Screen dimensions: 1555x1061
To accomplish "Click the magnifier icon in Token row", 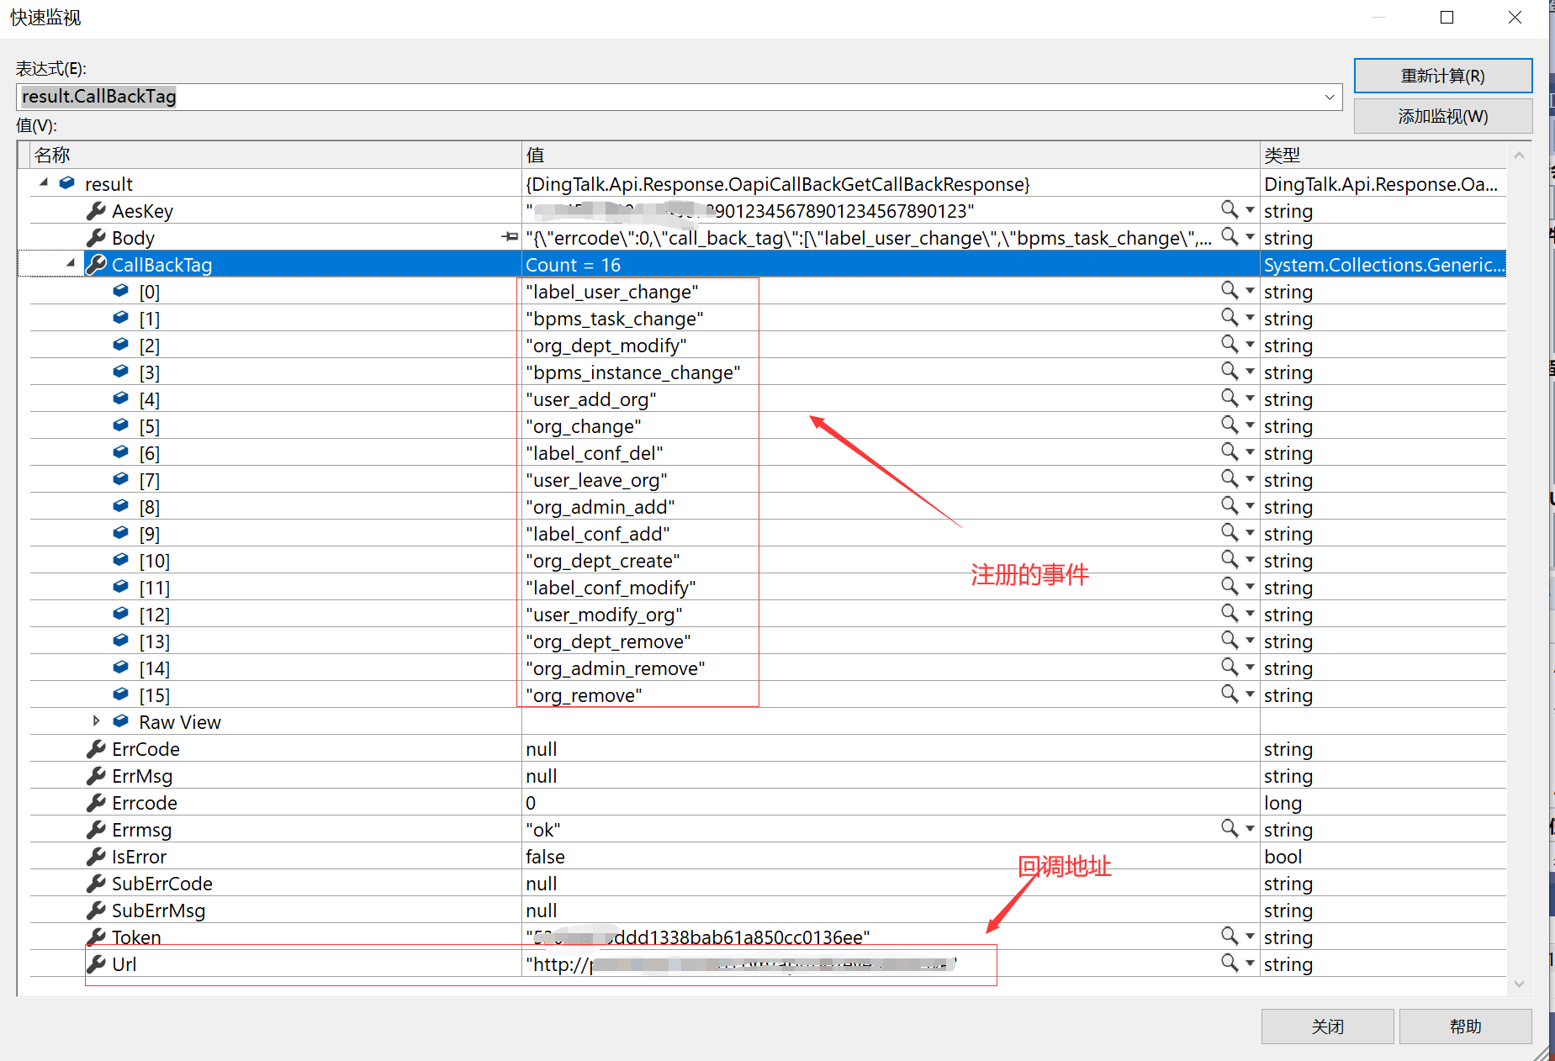I will coord(1230,936).
